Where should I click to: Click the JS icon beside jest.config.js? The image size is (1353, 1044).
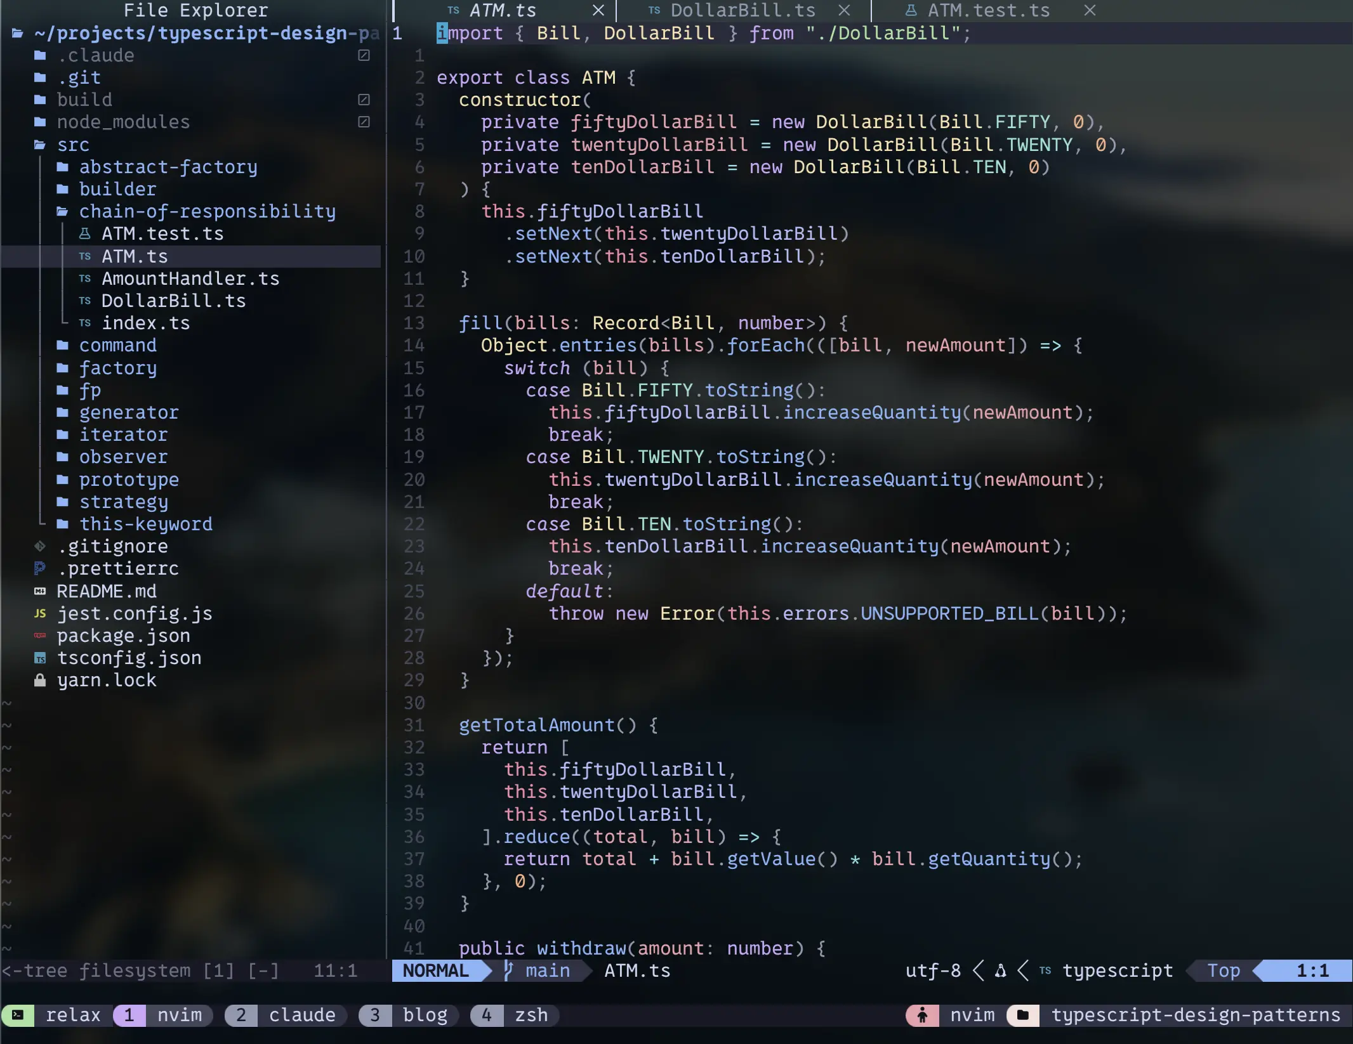coord(39,613)
